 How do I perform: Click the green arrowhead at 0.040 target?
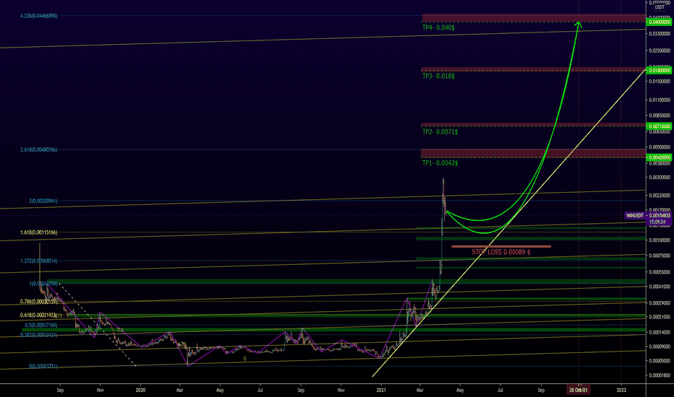coord(579,25)
